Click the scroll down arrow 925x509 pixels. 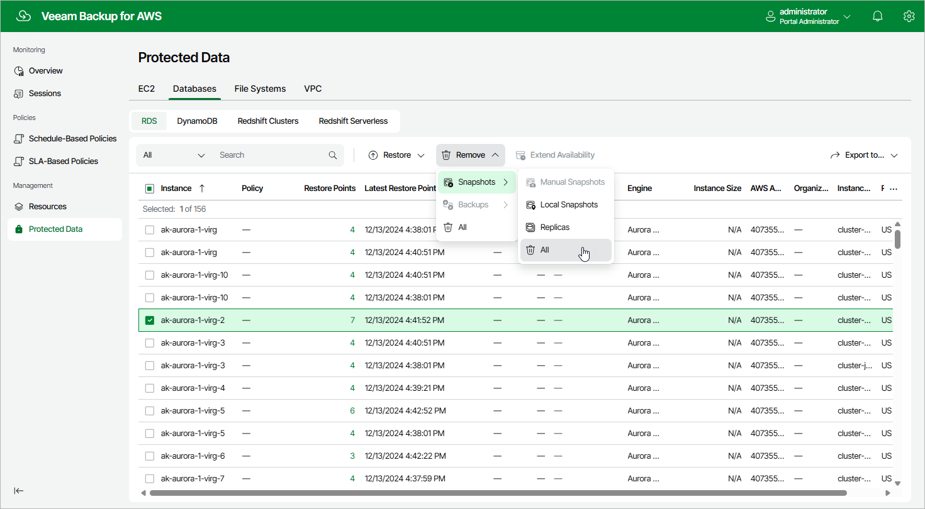coord(897,483)
